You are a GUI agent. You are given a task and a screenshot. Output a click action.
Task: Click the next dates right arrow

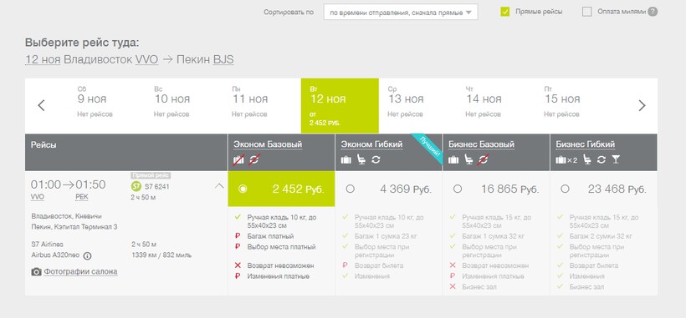[642, 105]
